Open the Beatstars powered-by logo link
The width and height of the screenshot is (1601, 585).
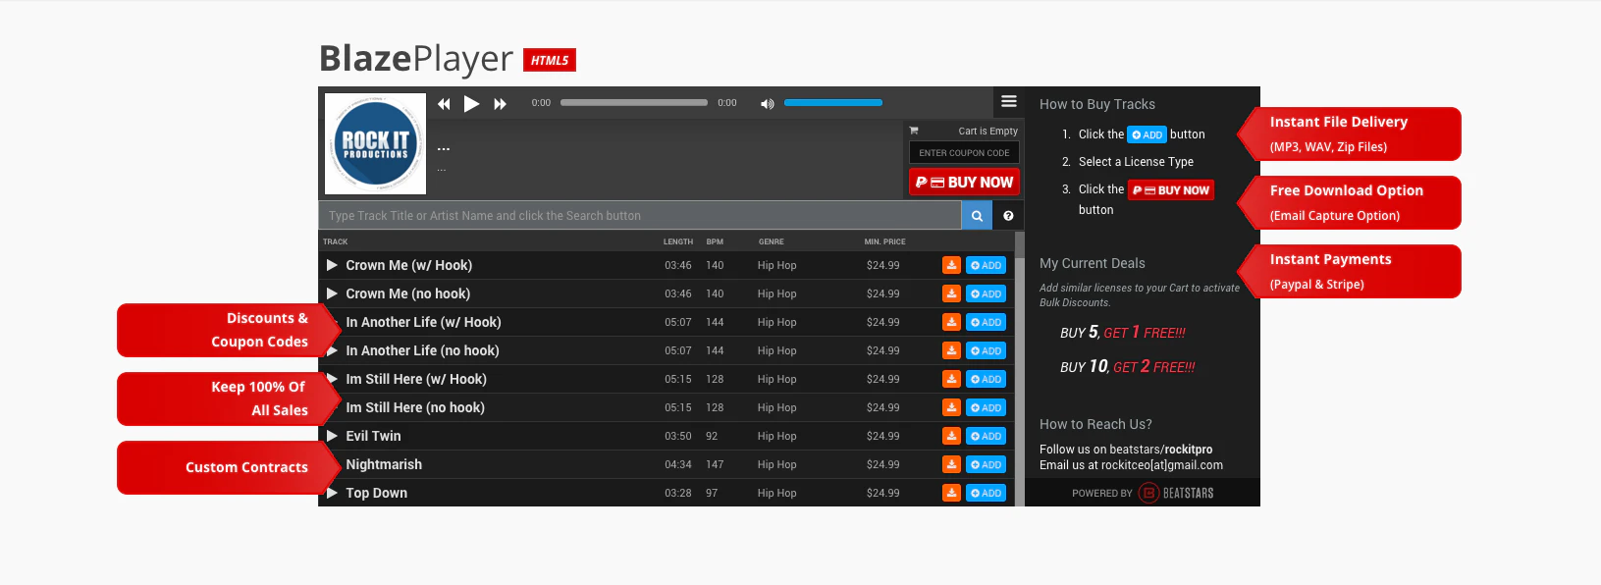tap(1176, 493)
